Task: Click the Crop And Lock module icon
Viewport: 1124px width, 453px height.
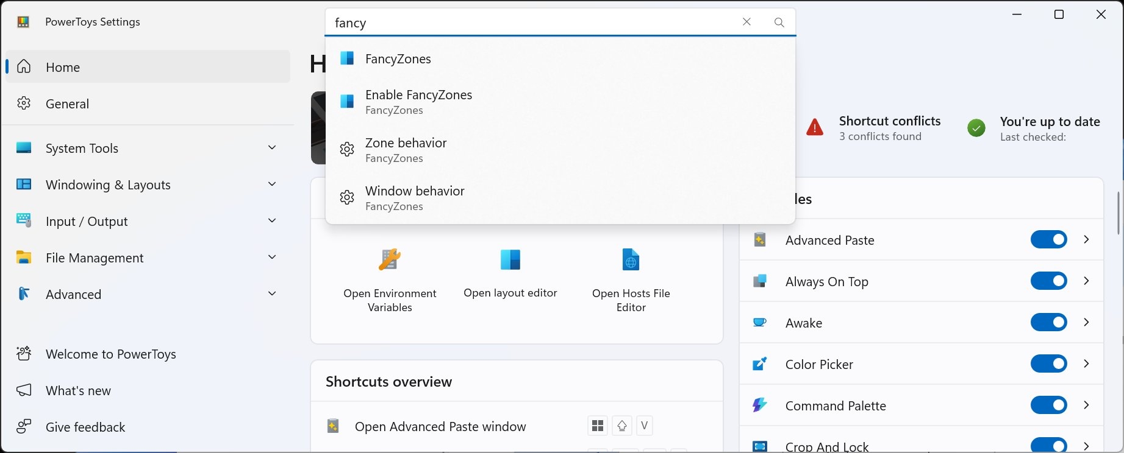Action: pyautogui.click(x=760, y=446)
